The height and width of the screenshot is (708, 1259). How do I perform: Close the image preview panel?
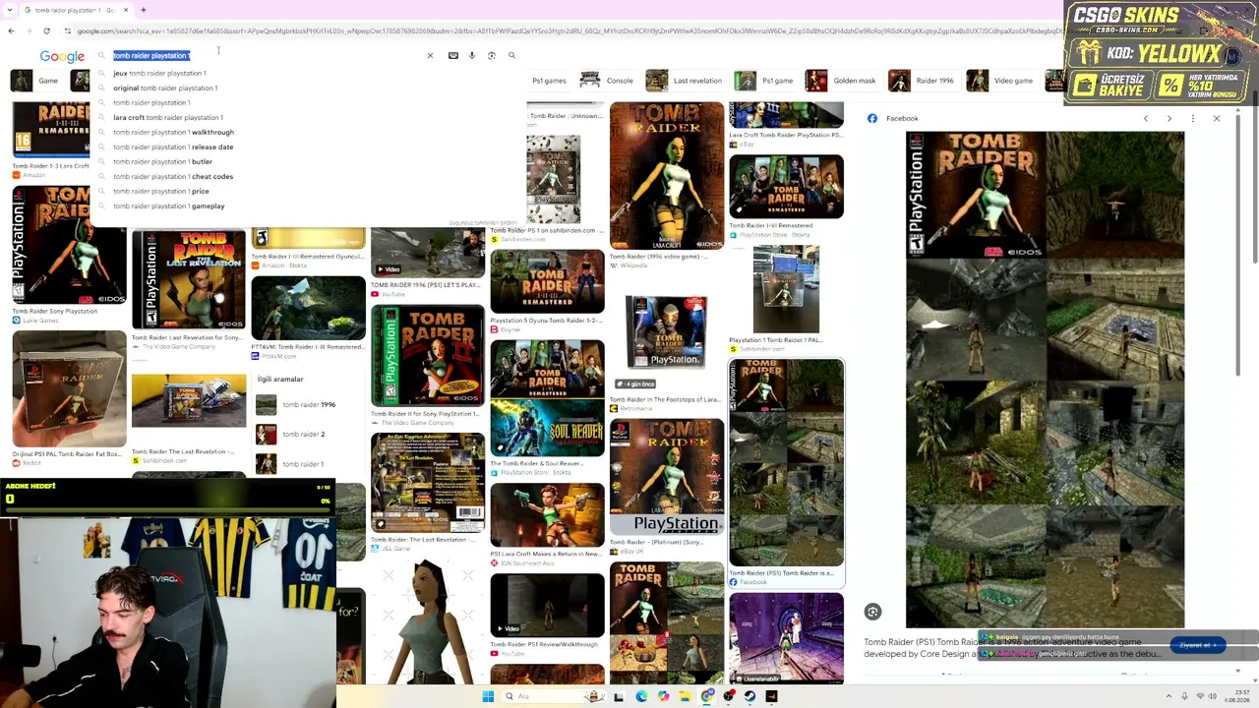1216,118
